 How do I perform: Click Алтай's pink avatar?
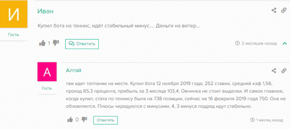coord(47,72)
